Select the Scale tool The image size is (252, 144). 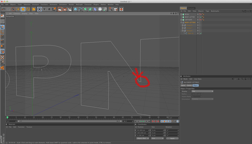(23, 9)
